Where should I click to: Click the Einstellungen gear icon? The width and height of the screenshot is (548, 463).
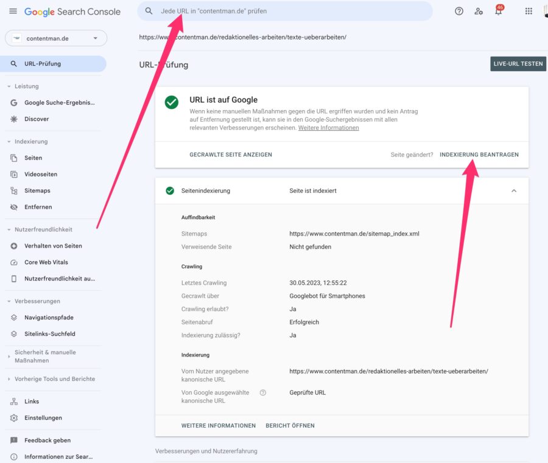tap(13, 418)
